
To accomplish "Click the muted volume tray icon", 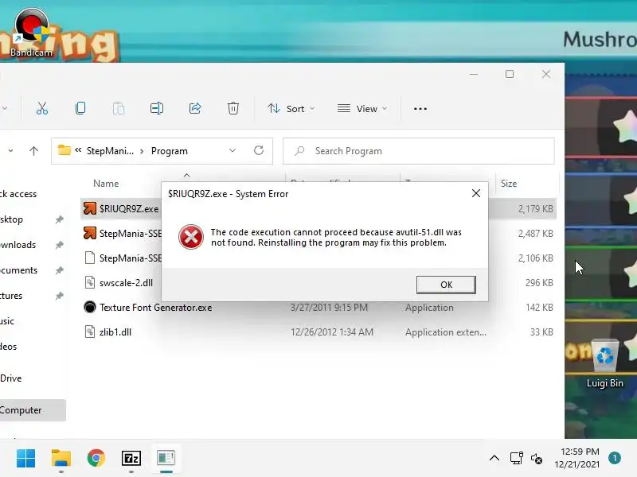I will click(x=537, y=459).
